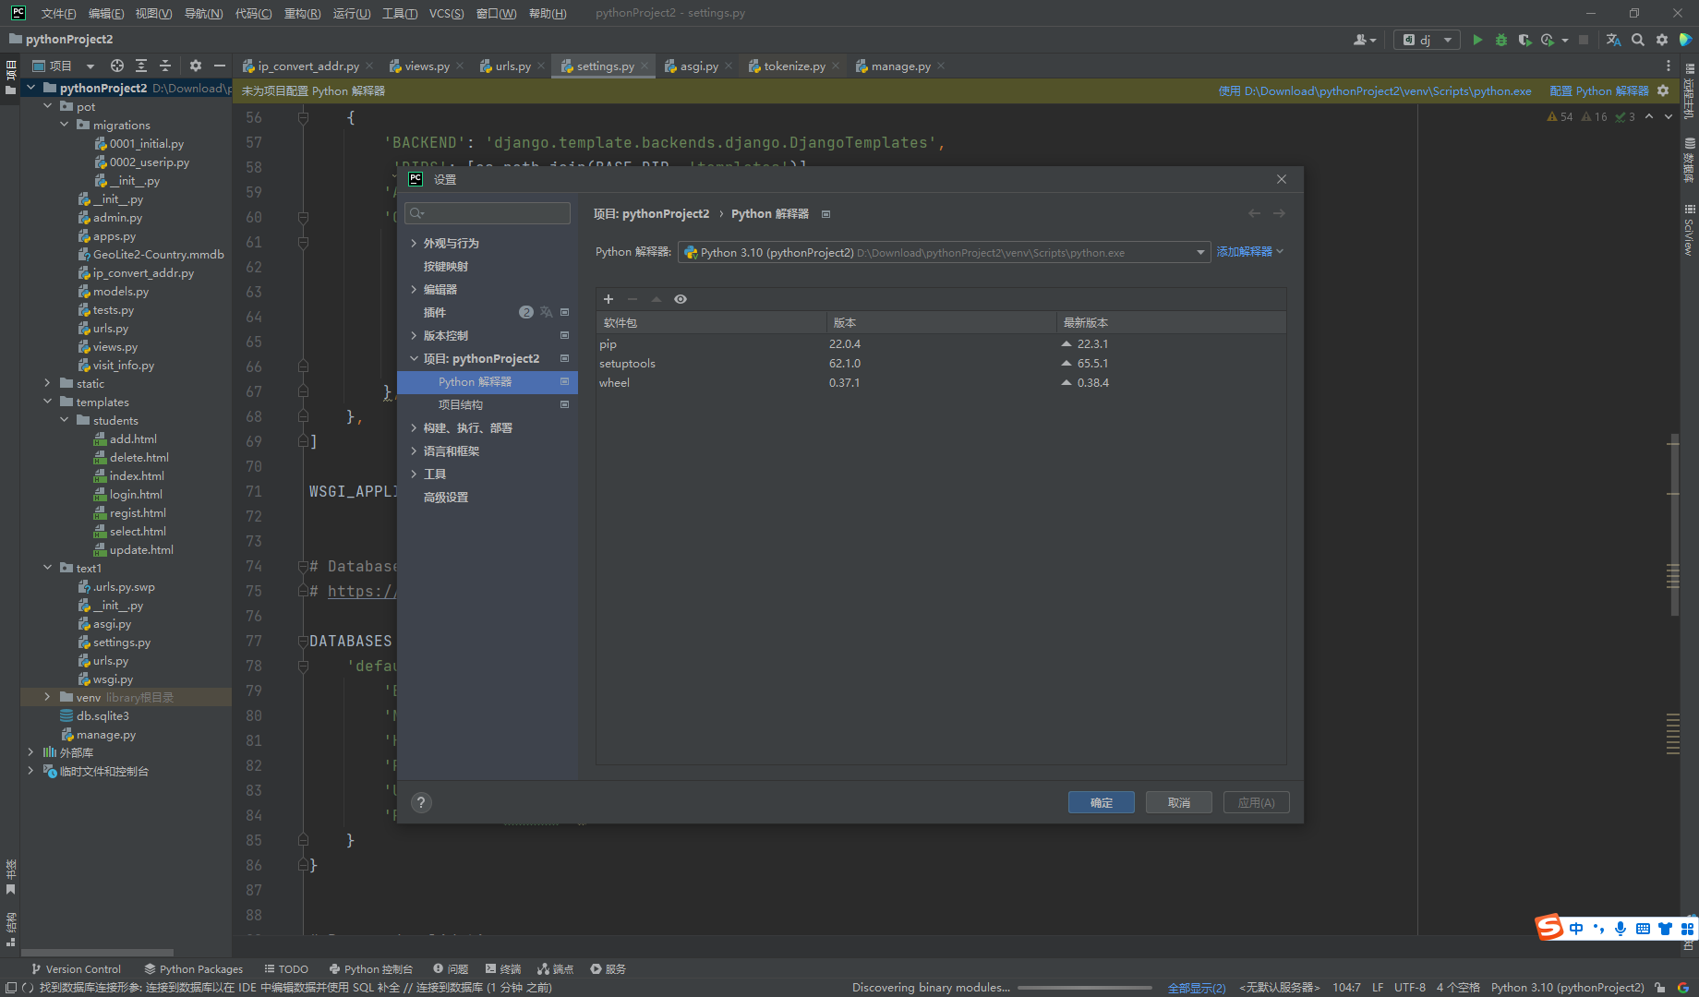Click the 确定 button
The width and height of the screenshot is (1699, 997).
tap(1102, 802)
